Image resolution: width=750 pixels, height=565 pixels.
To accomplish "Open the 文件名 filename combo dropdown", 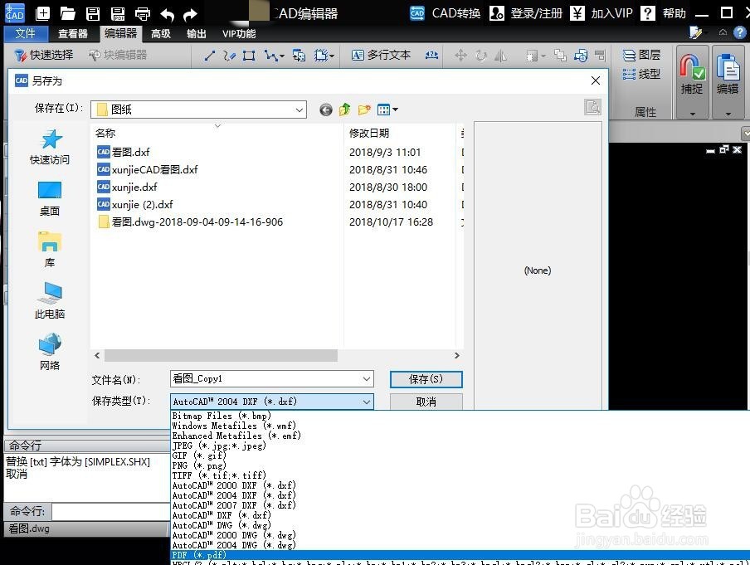I will (x=366, y=378).
